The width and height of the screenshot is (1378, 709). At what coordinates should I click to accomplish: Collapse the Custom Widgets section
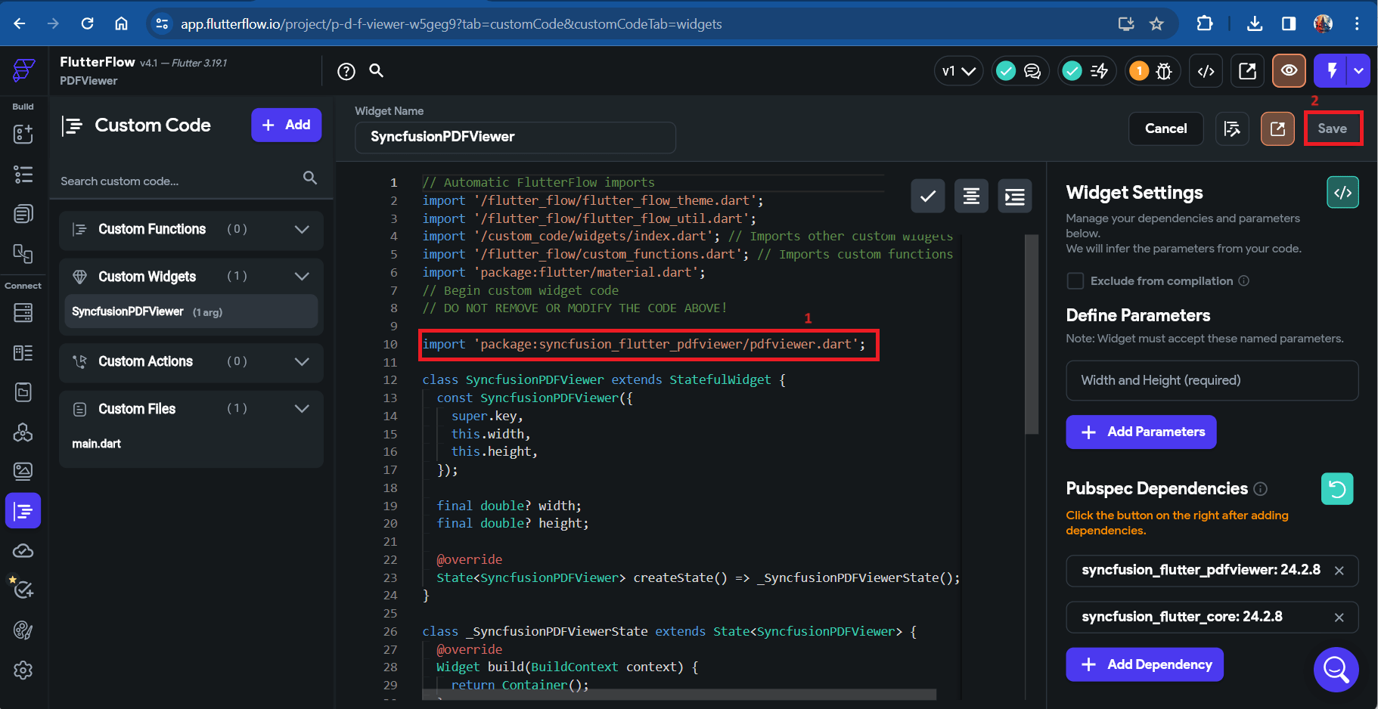click(302, 277)
